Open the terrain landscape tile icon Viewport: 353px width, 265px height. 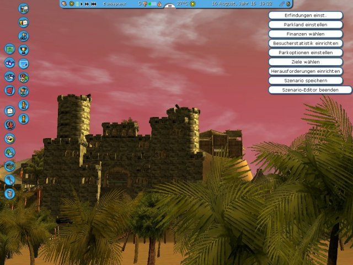pyautogui.click(x=10, y=166)
